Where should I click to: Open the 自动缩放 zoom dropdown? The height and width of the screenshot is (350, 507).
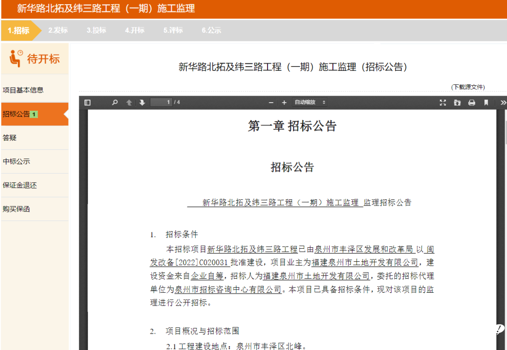309,102
